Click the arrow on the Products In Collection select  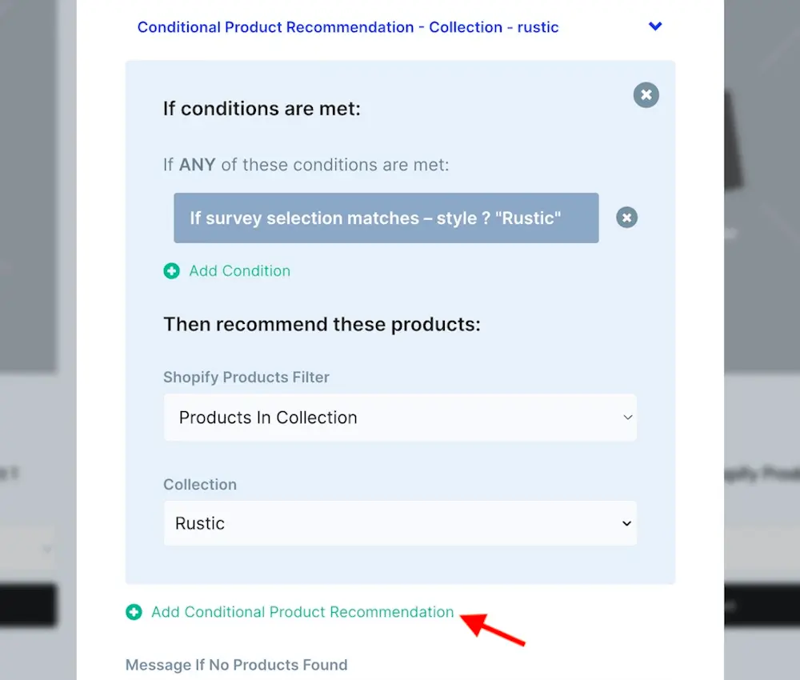pos(627,418)
